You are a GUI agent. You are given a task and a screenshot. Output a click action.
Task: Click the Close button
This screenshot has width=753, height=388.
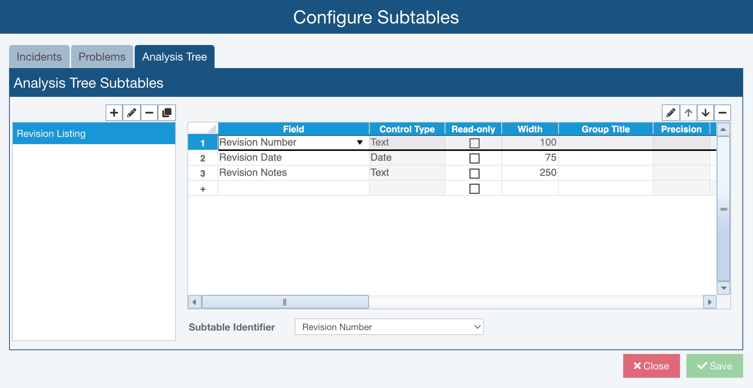(651, 366)
